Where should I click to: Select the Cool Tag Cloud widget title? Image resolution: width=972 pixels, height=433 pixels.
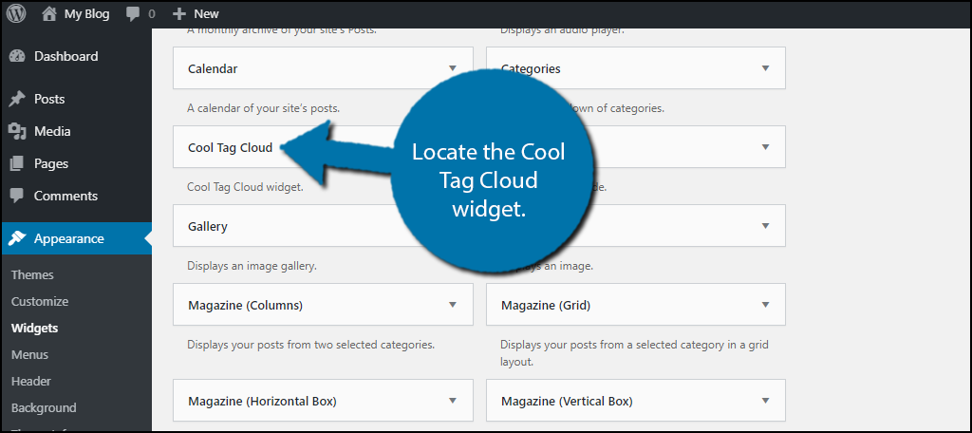tap(230, 147)
